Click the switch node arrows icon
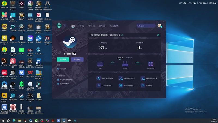The width and height of the screenshot is (218, 123). point(122,35)
